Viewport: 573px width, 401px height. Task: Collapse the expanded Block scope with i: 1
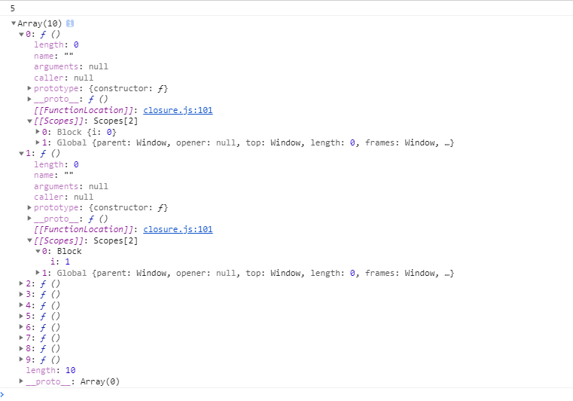pos(38,251)
